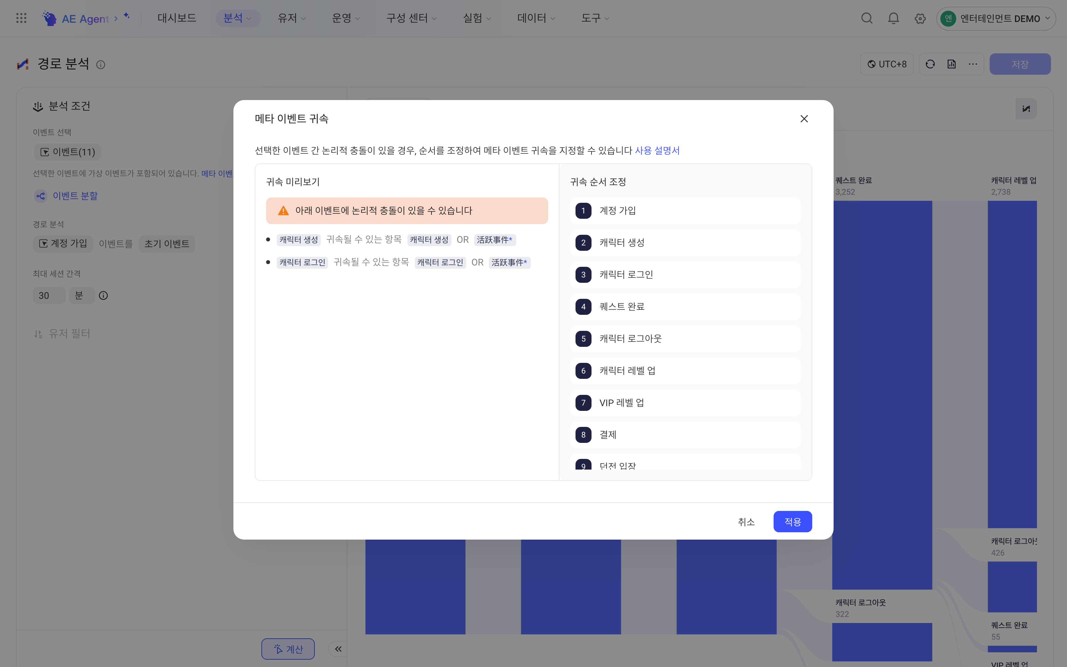
Task: Open search with the magnifier icon
Action: (x=867, y=18)
